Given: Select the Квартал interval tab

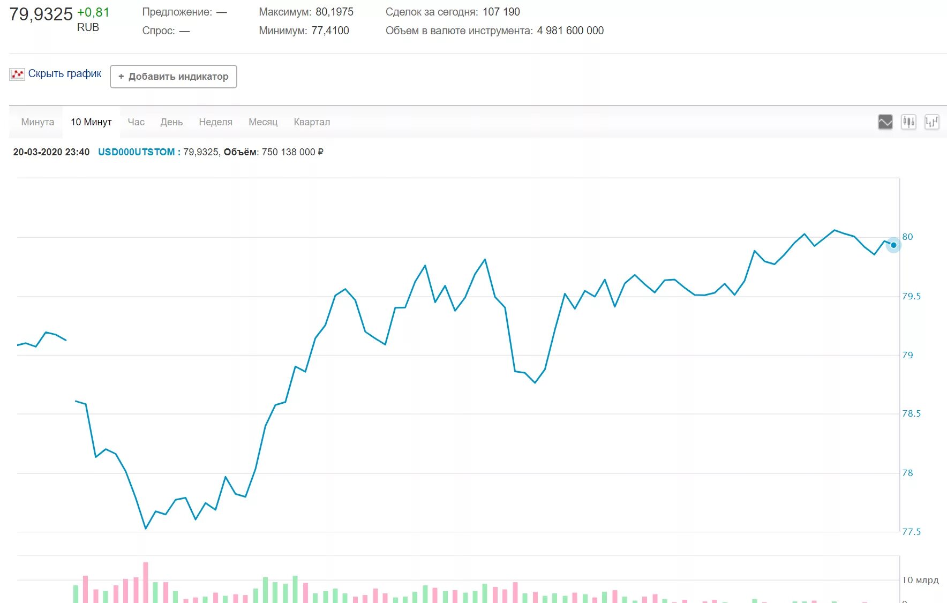Looking at the screenshot, I should click(312, 122).
